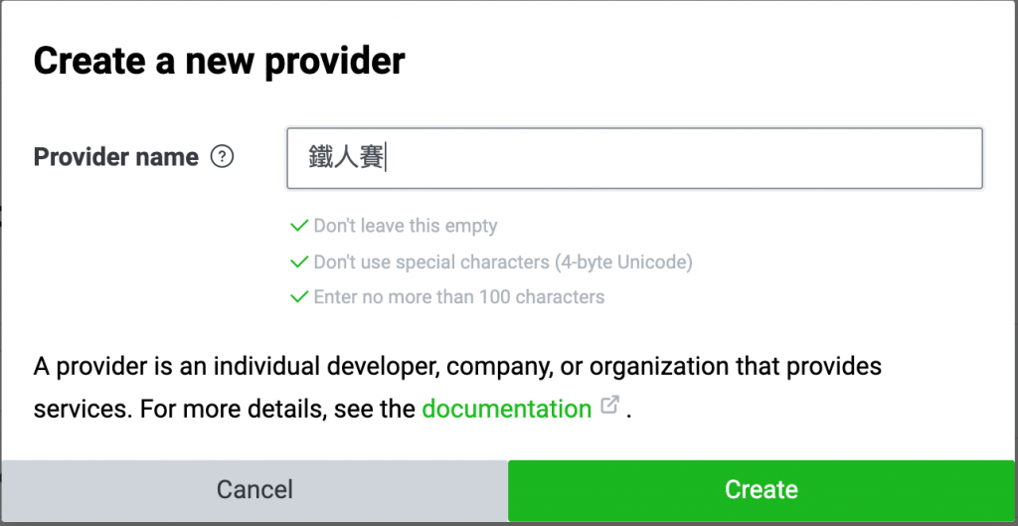
Task: Click the checkmark beside the 100 characters rule
Action: (x=299, y=297)
